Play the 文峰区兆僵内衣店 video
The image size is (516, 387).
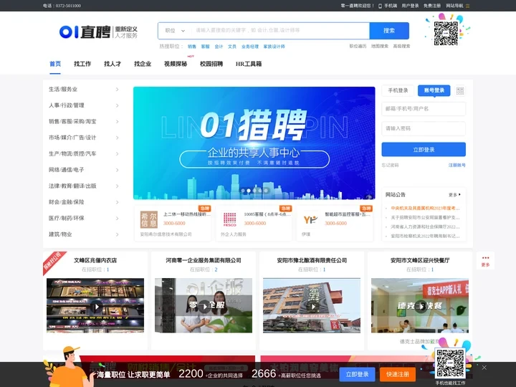click(x=96, y=307)
